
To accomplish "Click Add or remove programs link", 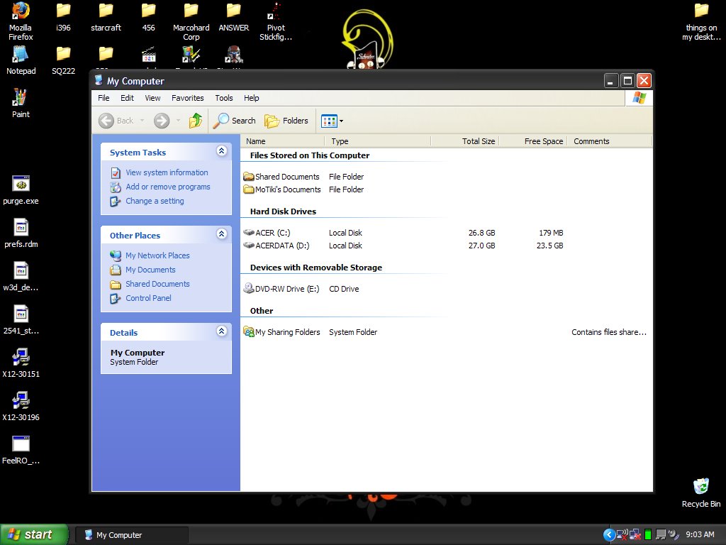I will tap(167, 187).
